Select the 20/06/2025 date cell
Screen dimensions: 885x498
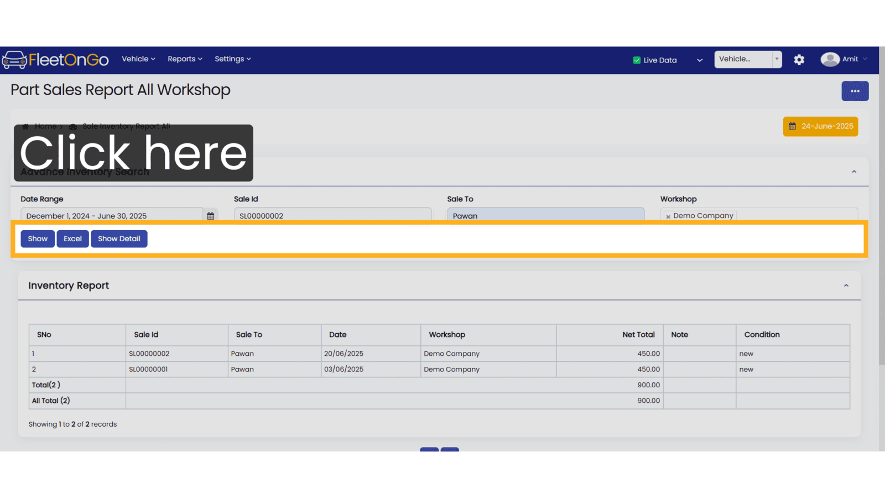[371, 354]
